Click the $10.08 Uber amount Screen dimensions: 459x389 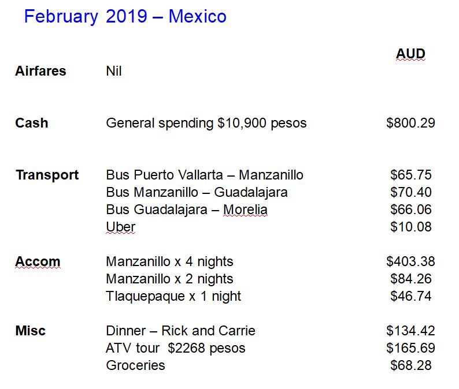(x=410, y=227)
